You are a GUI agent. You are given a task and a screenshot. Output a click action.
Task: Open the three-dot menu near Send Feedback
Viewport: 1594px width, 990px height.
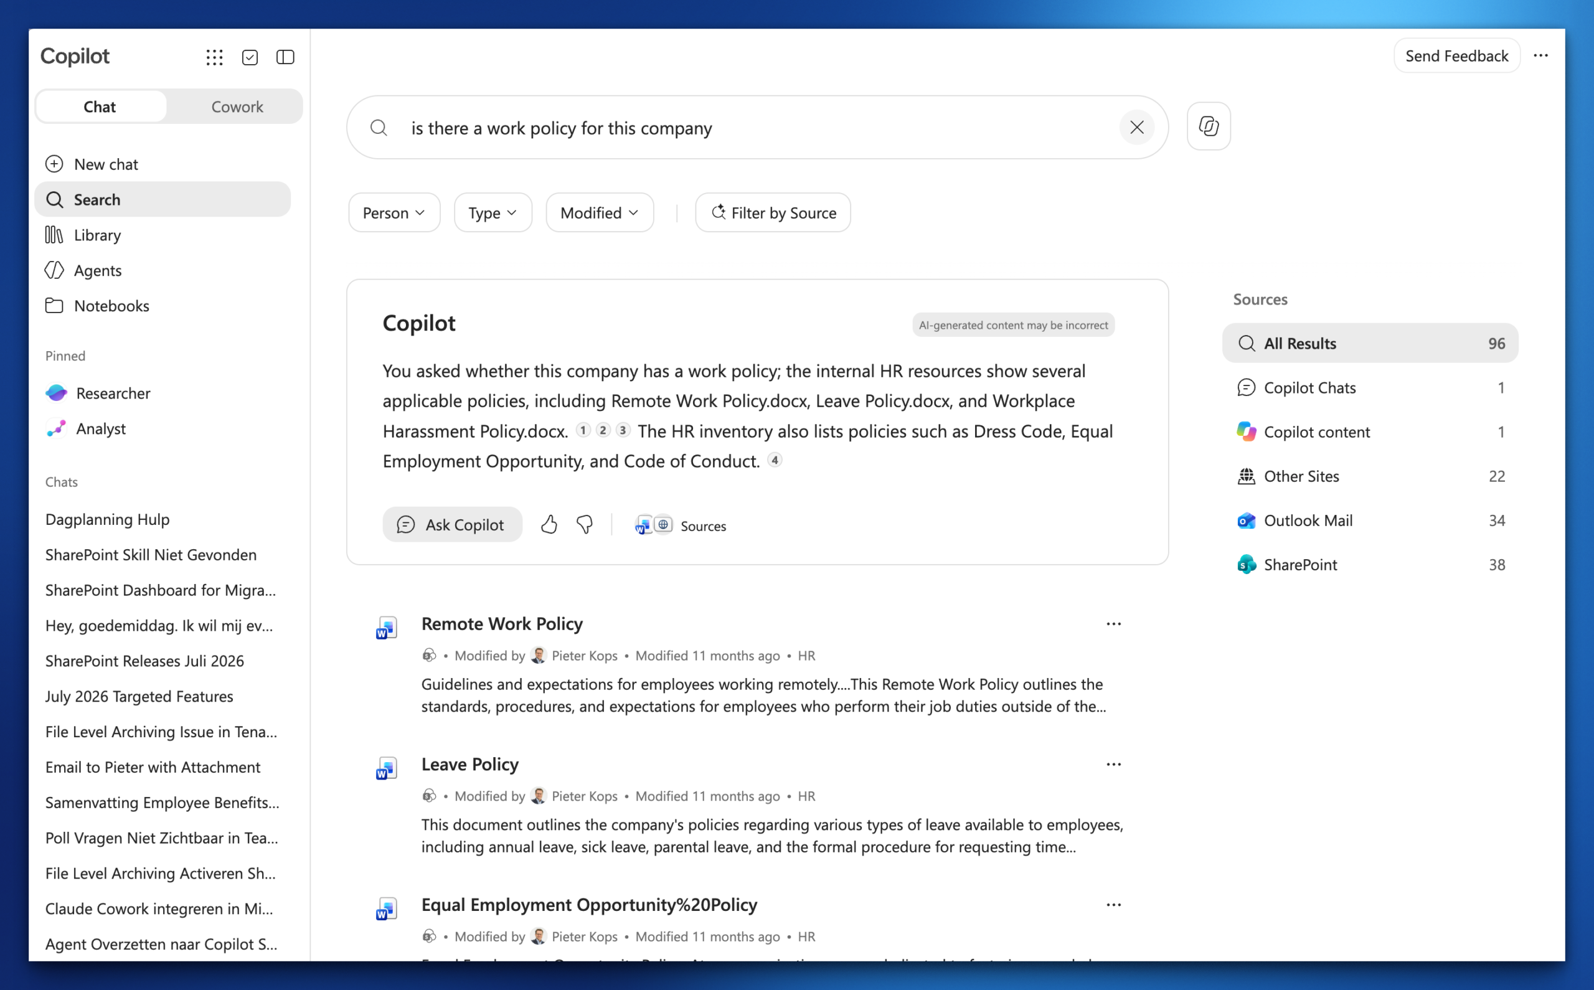[x=1541, y=55]
